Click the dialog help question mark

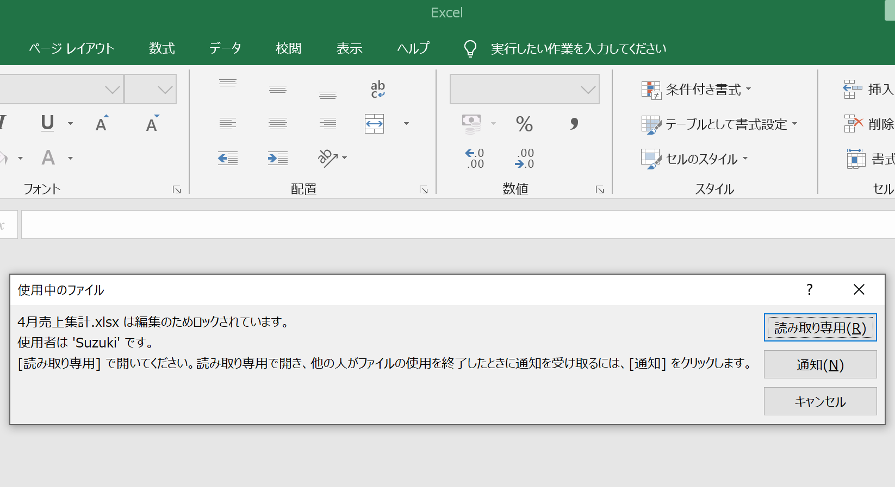point(810,289)
